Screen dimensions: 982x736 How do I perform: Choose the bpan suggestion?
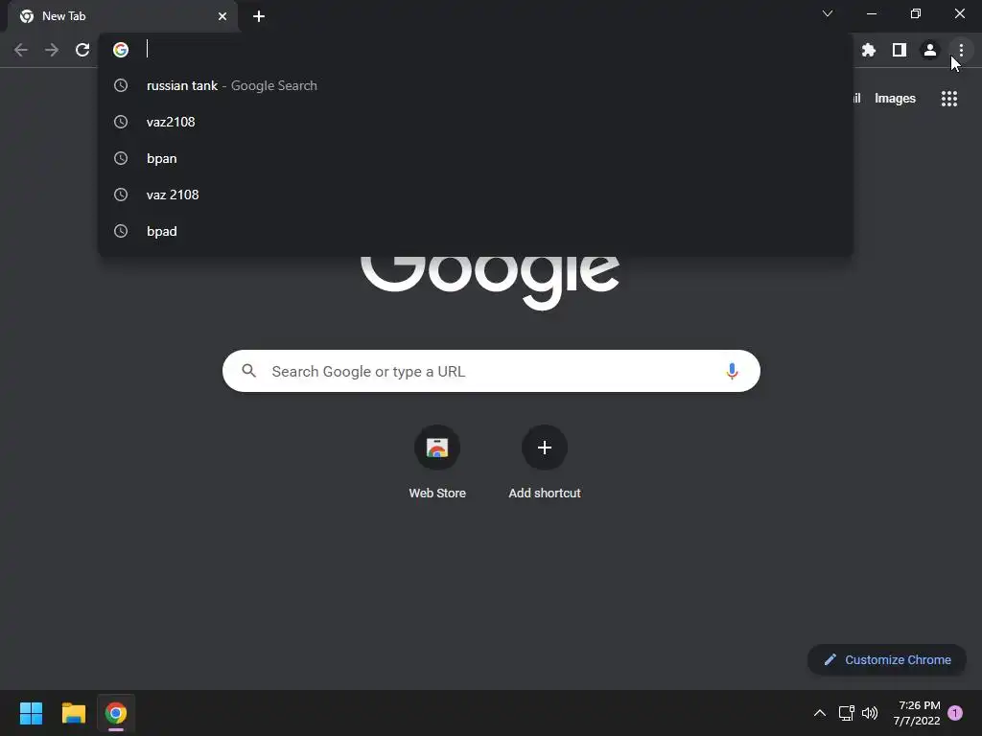point(476,158)
